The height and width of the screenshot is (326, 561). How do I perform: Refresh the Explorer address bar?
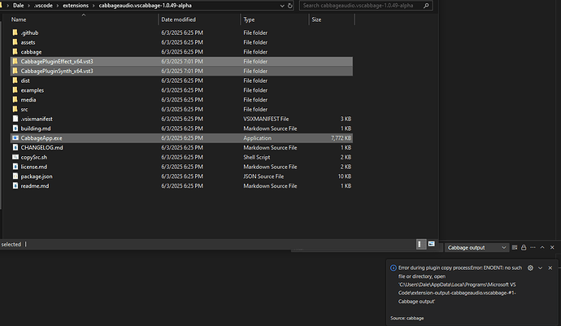click(289, 6)
